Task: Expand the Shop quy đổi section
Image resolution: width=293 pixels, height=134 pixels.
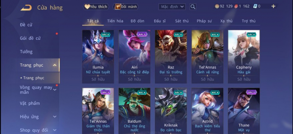Action: point(55,130)
